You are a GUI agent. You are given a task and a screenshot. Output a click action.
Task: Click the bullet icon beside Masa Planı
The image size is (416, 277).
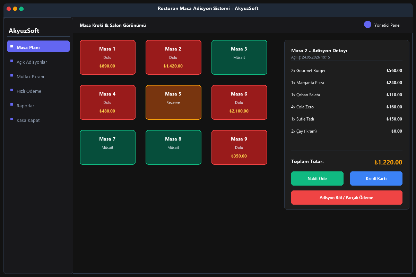pyautogui.click(x=11, y=46)
